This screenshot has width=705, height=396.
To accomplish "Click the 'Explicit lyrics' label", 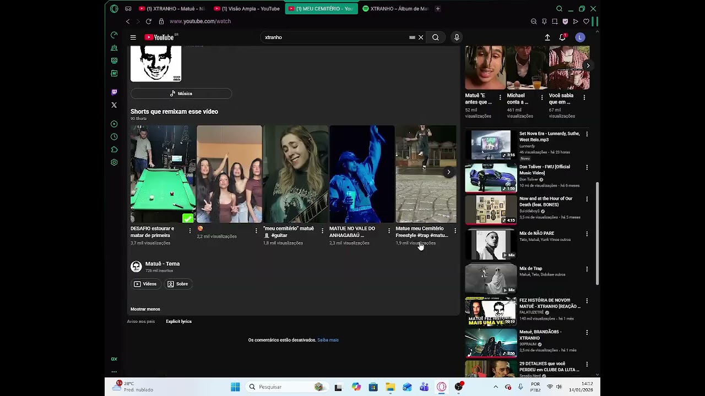I will (179, 321).
